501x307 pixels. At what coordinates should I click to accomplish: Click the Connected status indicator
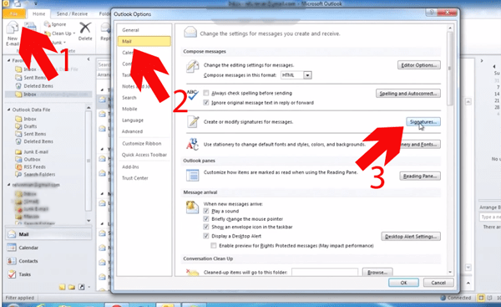456,298
